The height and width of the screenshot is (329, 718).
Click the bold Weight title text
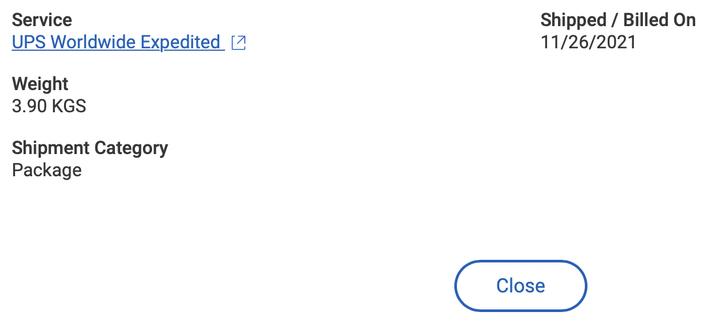pyautogui.click(x=40, y=84)
